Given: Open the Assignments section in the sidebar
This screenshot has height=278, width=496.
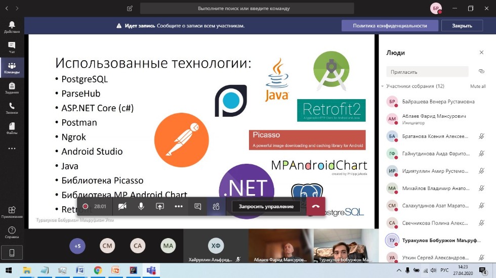Looking at the screenshot, I should click(12, 88).
